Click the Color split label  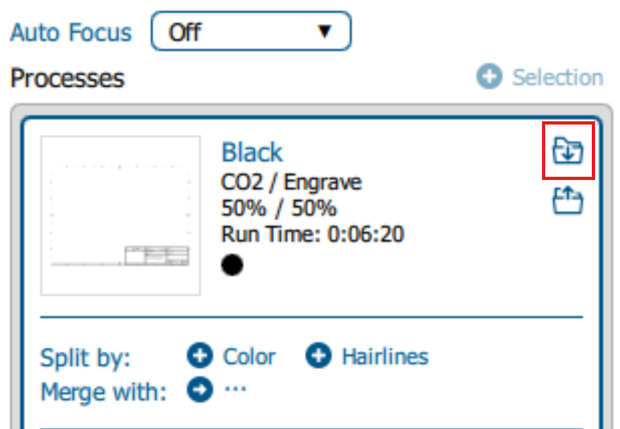coord(249,357)
